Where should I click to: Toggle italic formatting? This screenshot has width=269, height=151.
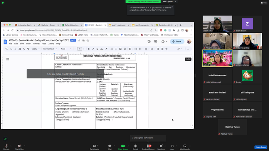(x=93, y=49)
